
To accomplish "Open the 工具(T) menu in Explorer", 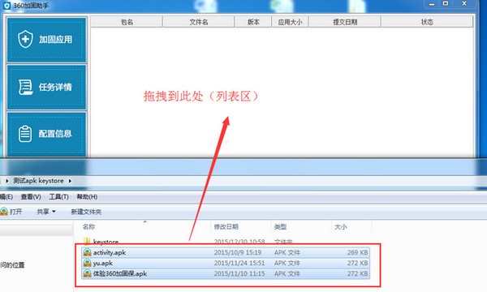I will [x=58, y=197].
